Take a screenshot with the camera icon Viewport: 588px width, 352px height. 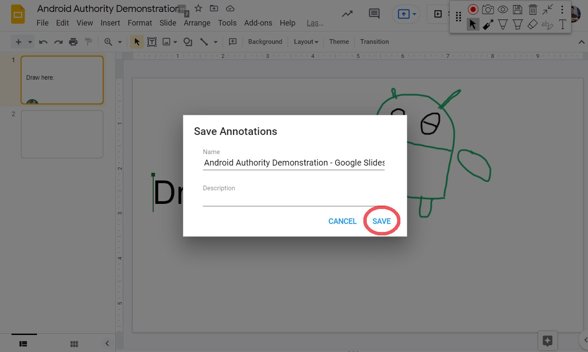[488, 9]
